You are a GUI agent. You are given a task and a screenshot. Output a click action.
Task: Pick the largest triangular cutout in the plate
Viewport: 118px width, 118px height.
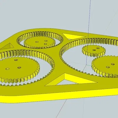point(71,80)
